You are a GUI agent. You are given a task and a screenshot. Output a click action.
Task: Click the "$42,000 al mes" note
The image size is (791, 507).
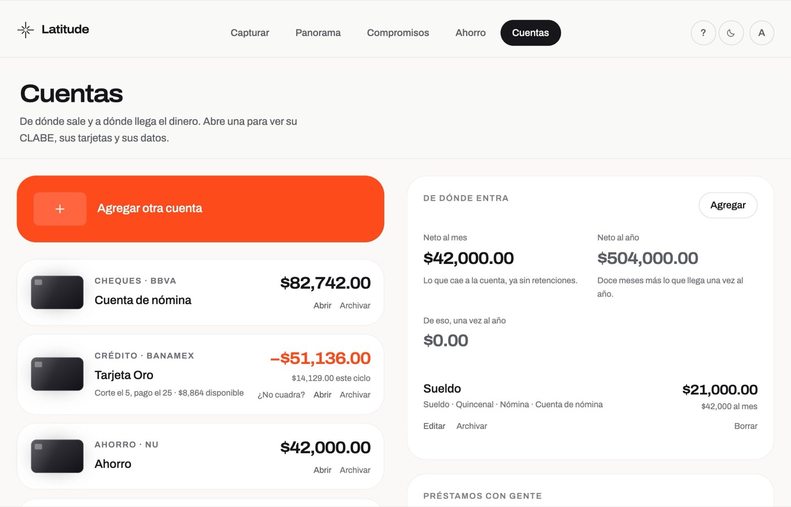[x=729, y=406]
